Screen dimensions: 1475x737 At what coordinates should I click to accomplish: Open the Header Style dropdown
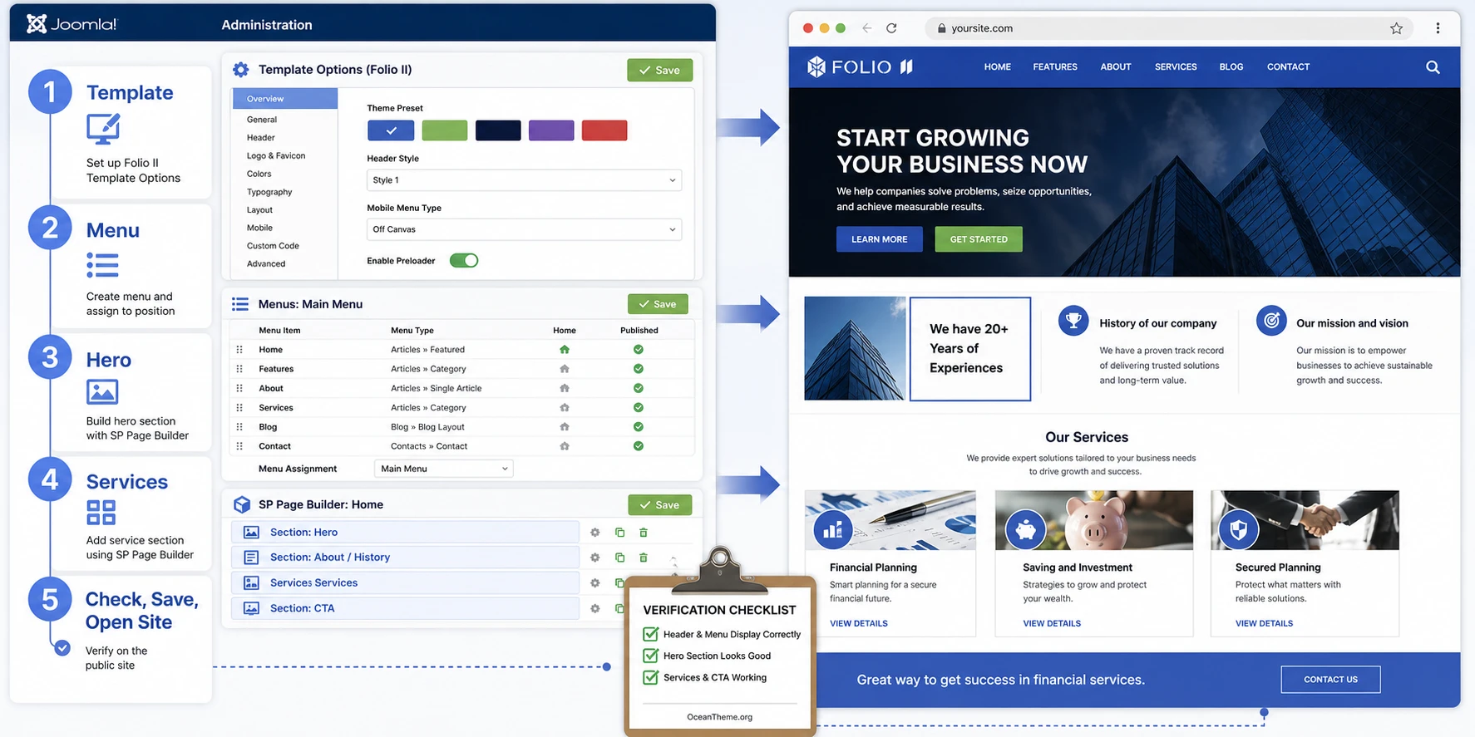(524, 180)
